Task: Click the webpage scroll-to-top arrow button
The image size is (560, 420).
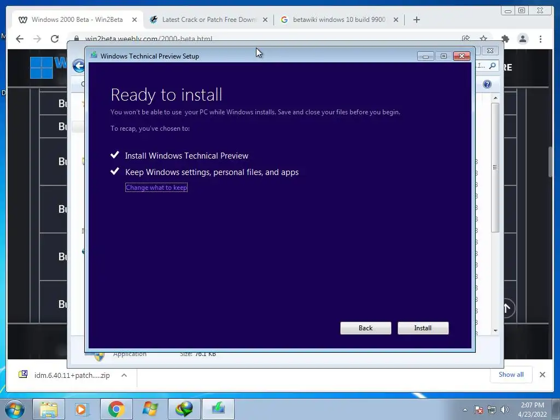Action: click(x=507, y=308)
